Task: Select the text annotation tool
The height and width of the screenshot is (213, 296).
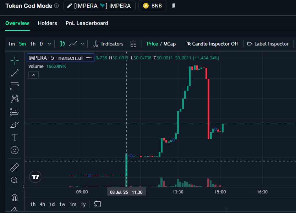Action: 15,137
